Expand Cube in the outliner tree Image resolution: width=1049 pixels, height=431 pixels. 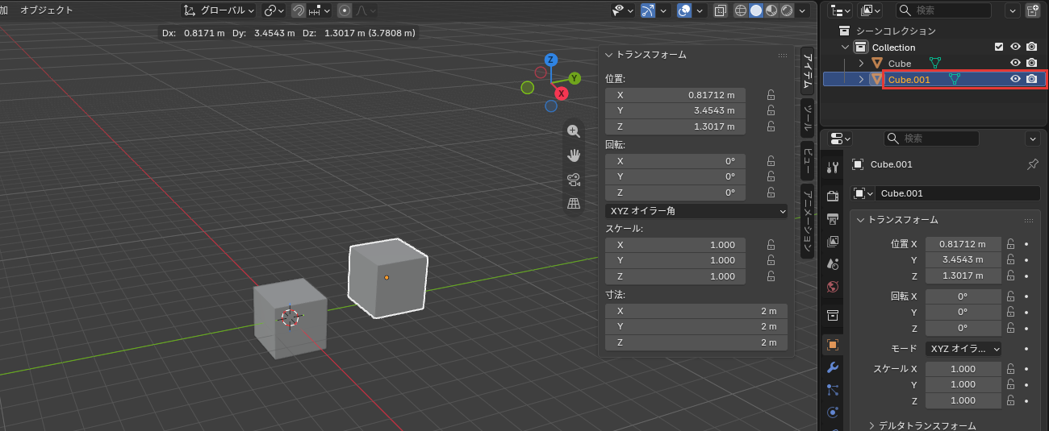tap(861, 63)
